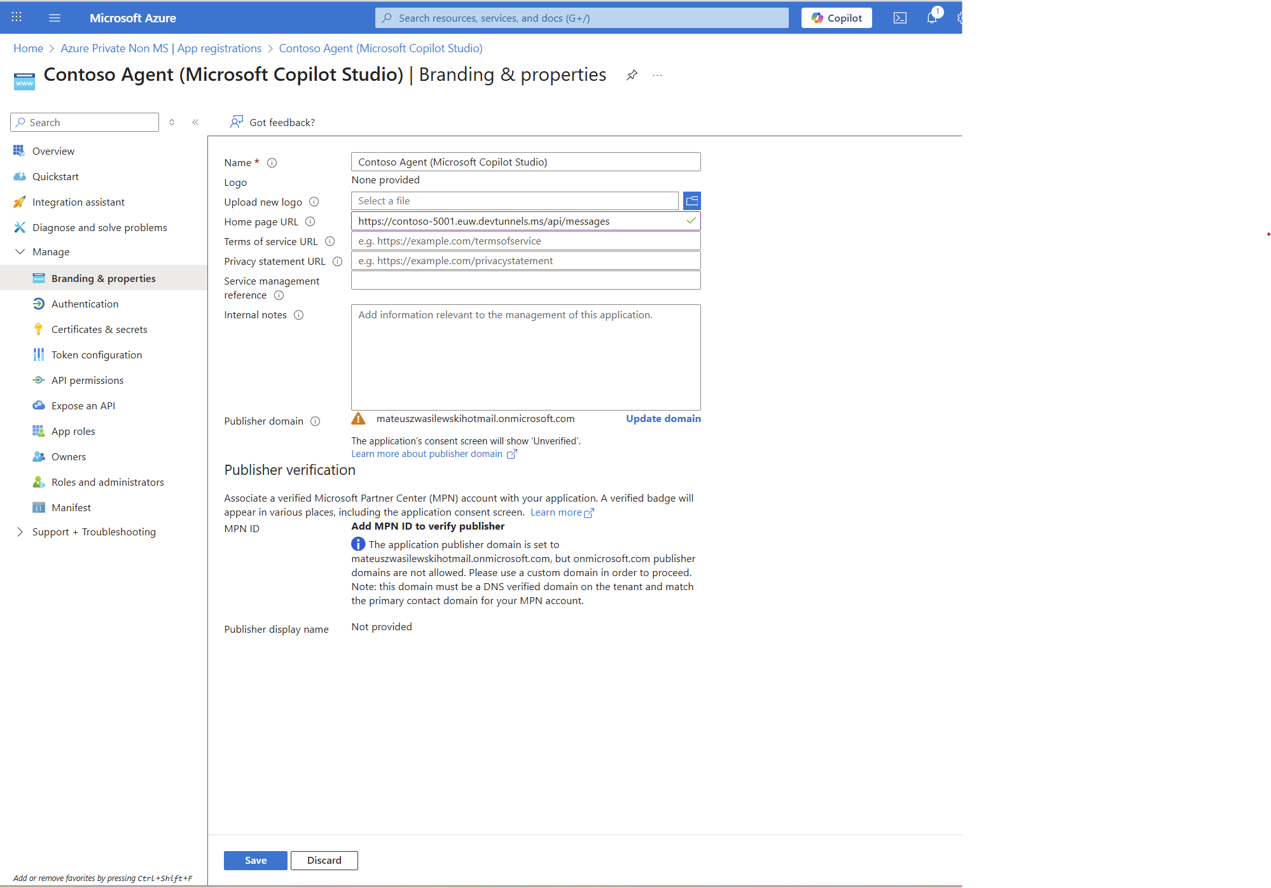Open Certificates & secrets
Image resolution: width=1271 pixels, height=888 pixels.
pos(98,329)
